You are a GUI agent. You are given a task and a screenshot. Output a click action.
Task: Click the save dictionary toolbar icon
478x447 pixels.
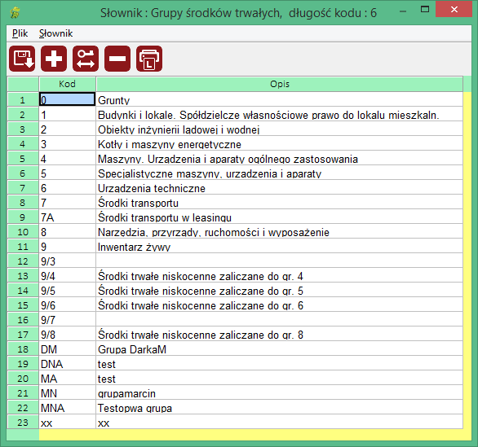click(22, 59)
